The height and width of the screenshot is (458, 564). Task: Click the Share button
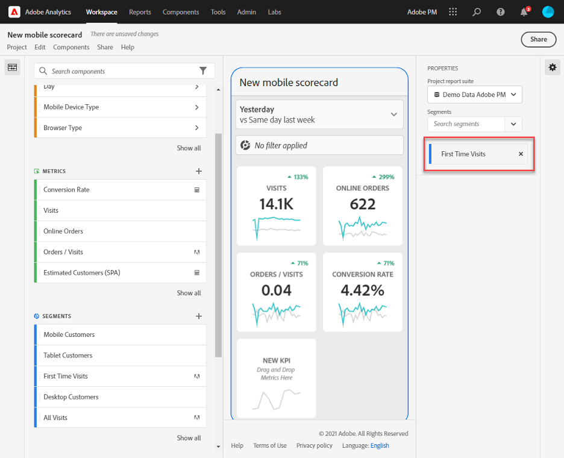(539, 40)
